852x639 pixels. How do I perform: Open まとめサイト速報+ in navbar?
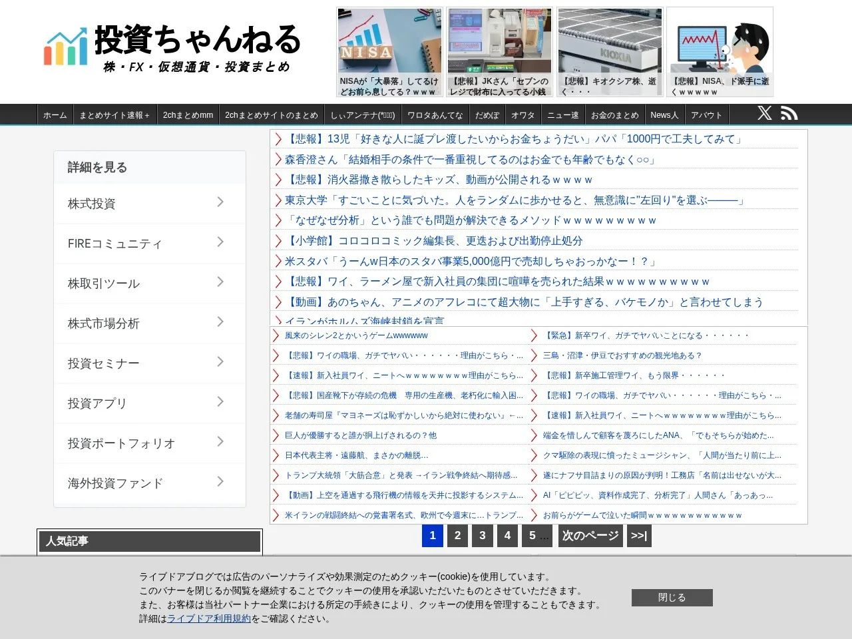point(114,115)
